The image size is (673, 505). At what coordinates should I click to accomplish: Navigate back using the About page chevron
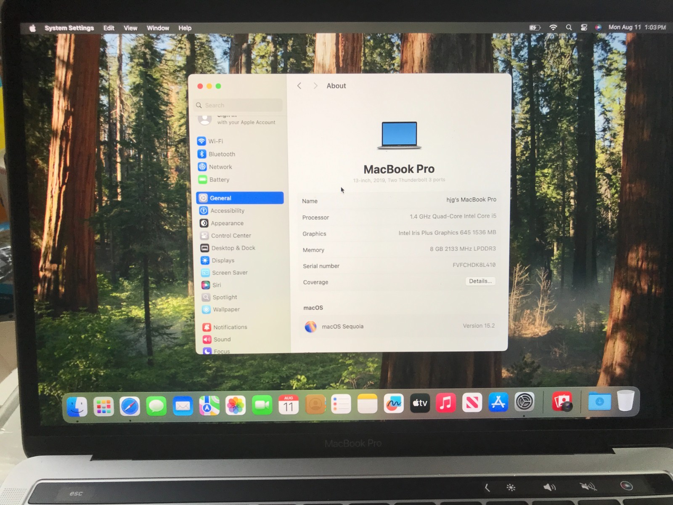click(x=299, y=85)
